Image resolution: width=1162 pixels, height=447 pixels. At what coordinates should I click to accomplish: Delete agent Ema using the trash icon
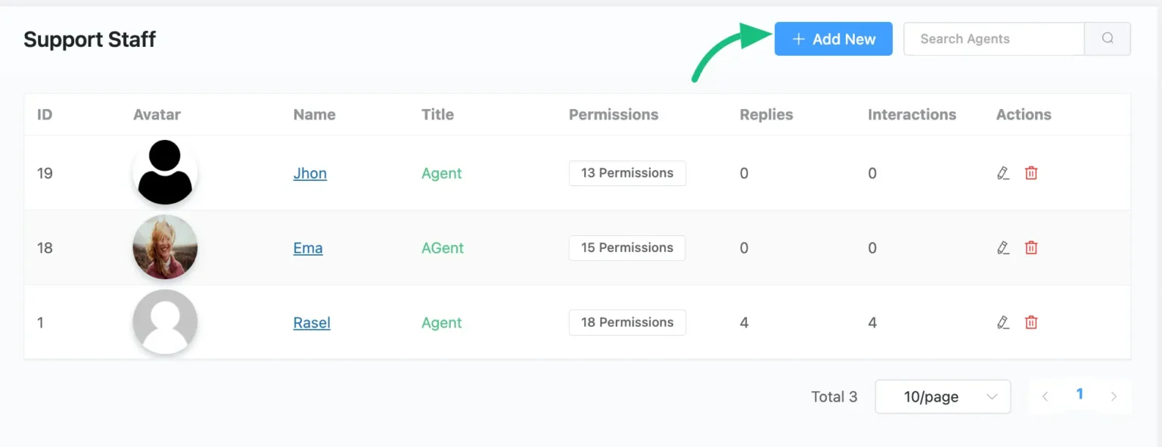(1031, 247)
